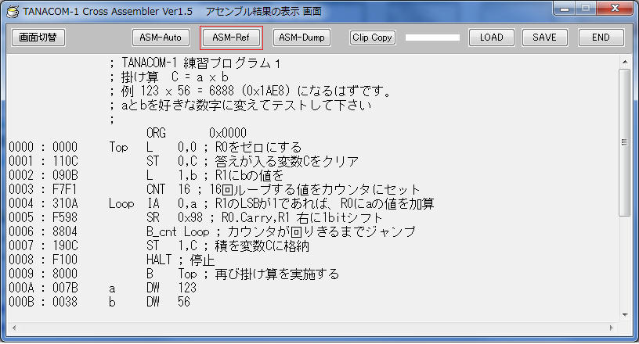Close the TANACOM-1 Cross Assembler window

click(615, 9)
